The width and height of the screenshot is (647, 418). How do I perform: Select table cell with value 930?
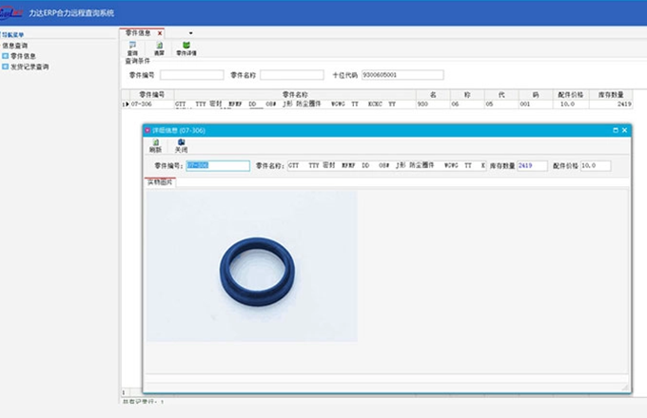433,104
